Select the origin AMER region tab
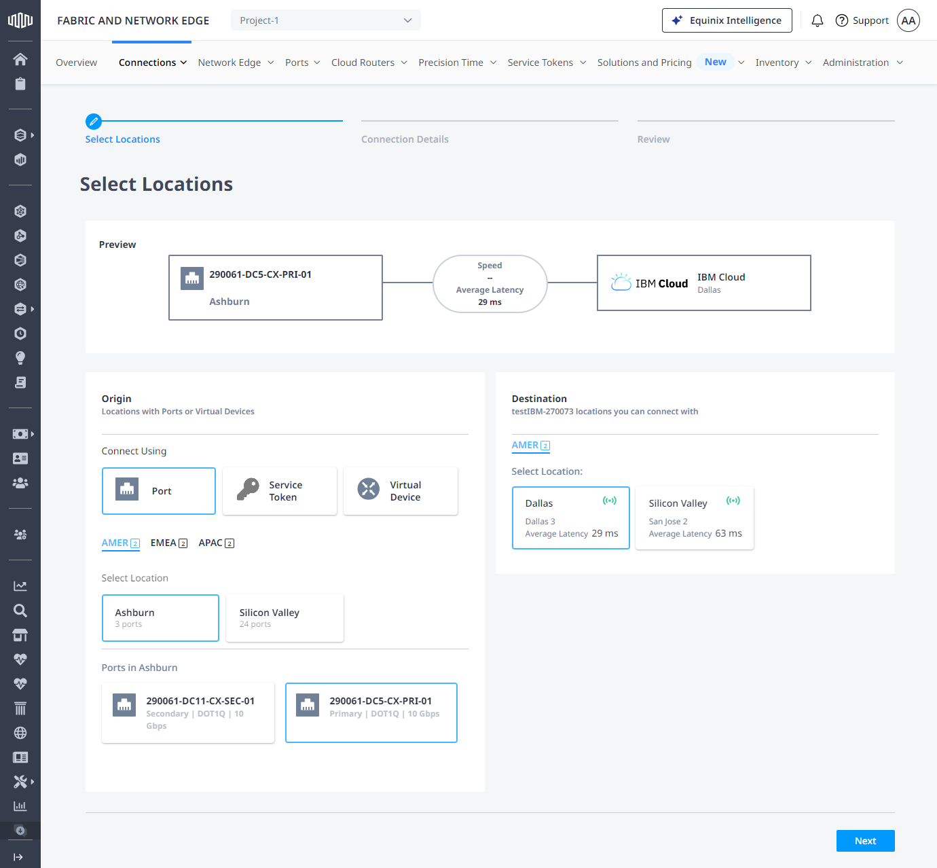 121,543
